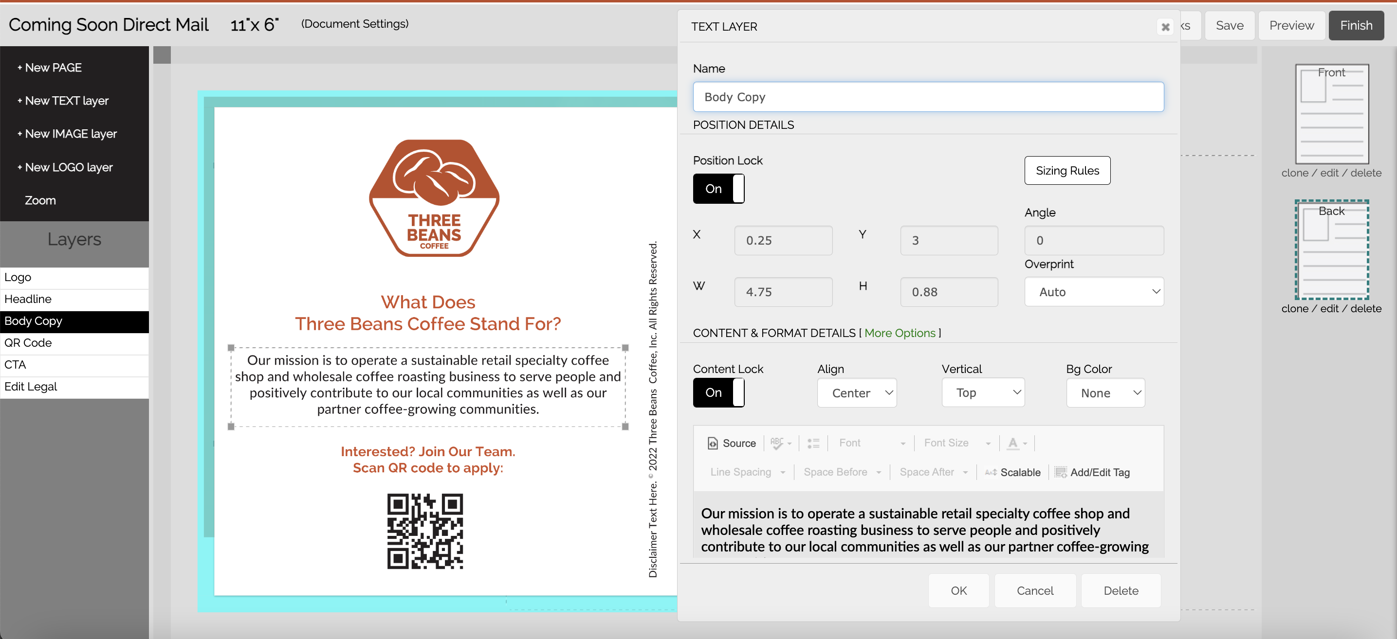Select the Headline layer
The height and width of the screenshot is (639, 1397).
point(74,299)
